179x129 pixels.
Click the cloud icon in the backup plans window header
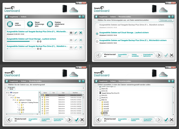pyautogui.click(x=74, y=10)
